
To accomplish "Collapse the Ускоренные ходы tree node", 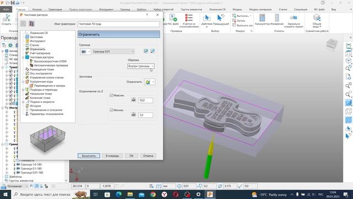I will click(23, 82).
